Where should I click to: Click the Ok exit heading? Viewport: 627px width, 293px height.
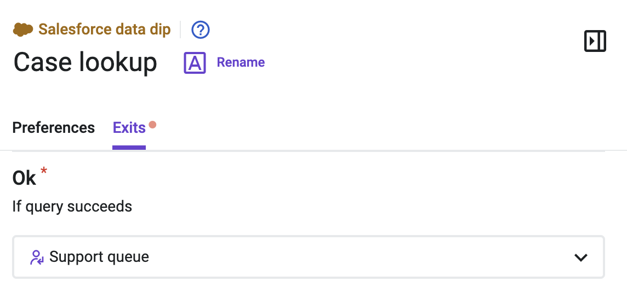(x=24, y=178)
